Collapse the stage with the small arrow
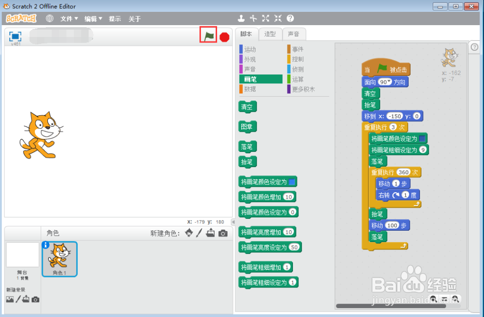The height and width of the screenshot is (317, 484). 233,222
